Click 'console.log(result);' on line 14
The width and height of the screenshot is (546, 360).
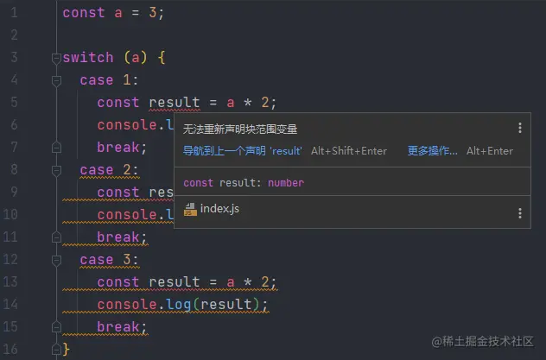tap(183, 305)
